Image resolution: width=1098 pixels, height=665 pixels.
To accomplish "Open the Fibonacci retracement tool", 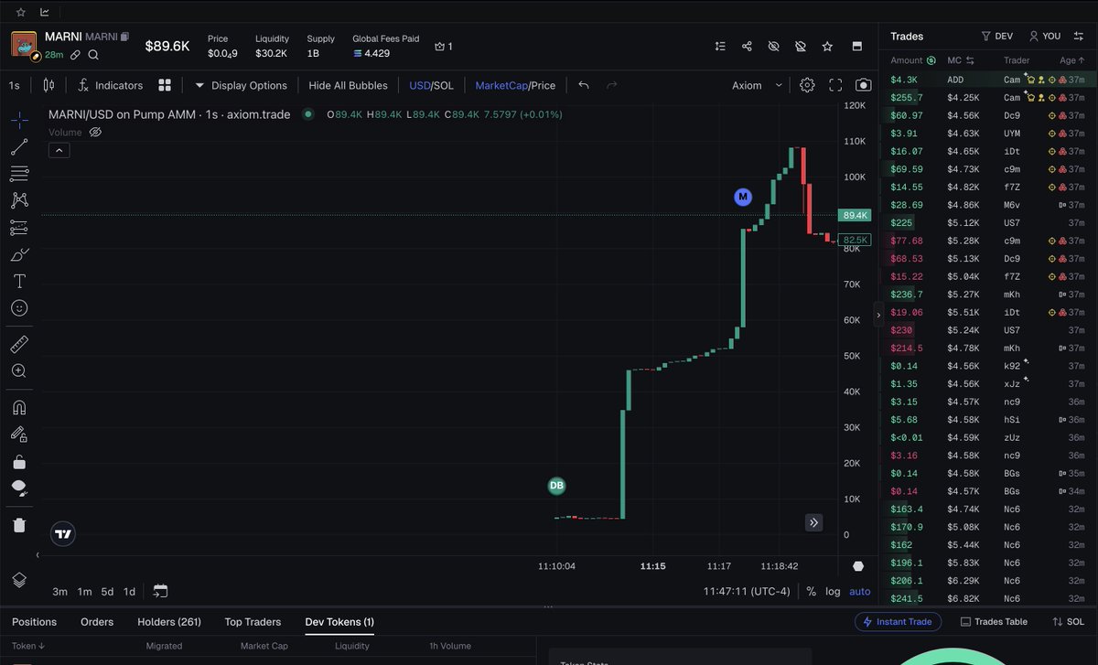I will point(19,174).
